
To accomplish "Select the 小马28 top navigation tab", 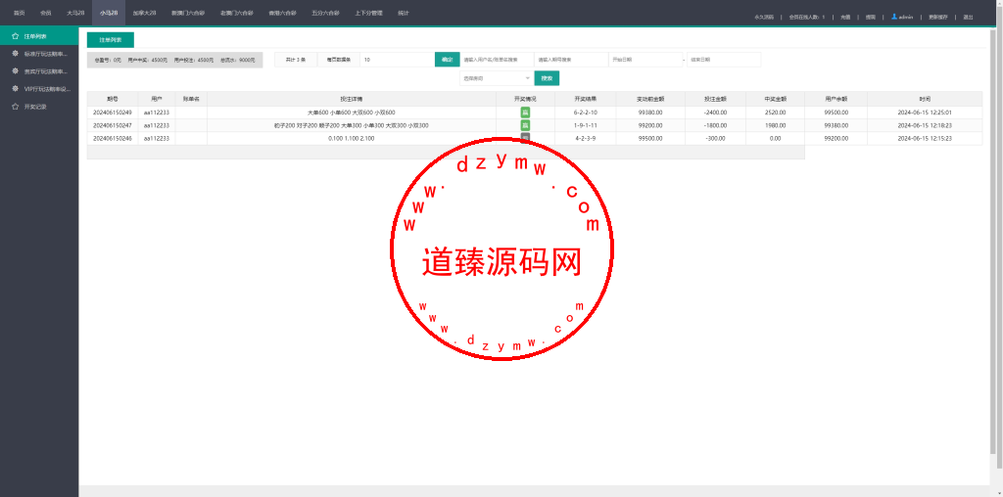I will tap(108, 13).
